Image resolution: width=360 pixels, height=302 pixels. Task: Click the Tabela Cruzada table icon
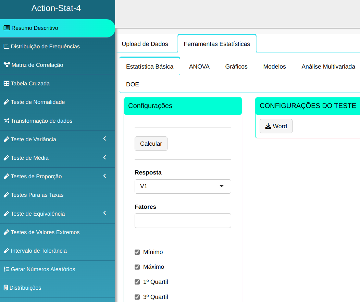pos(6,83)
